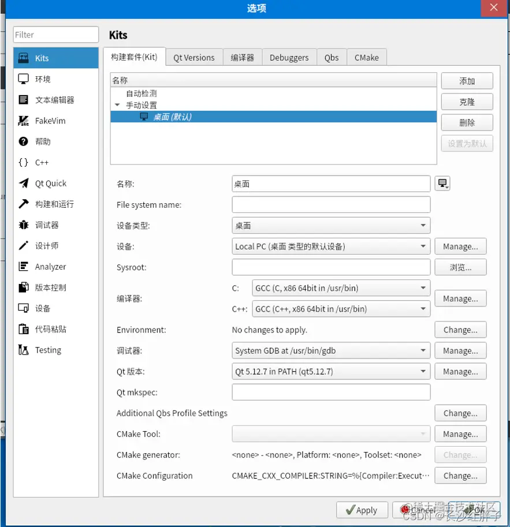The width and height of the screenshot is (510, 527).
Task: Click the Filter input field
Action: point(56,35)
